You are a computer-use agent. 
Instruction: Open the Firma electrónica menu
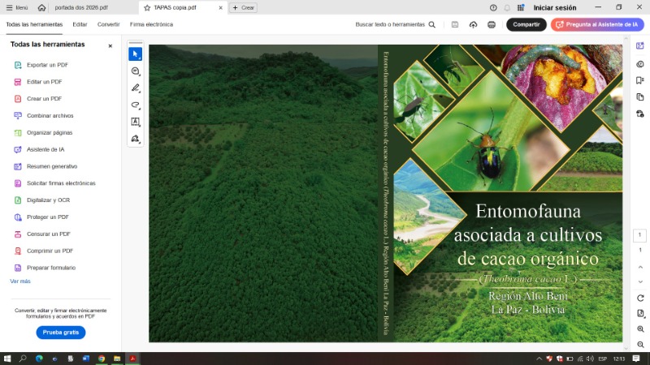[151, 24]
